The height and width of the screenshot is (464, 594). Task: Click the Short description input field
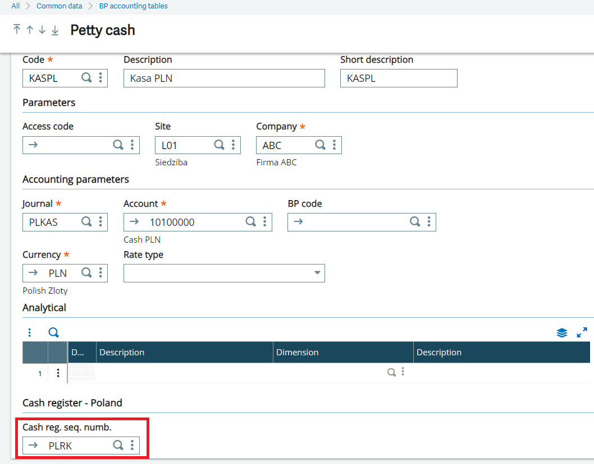coord(398,78)
